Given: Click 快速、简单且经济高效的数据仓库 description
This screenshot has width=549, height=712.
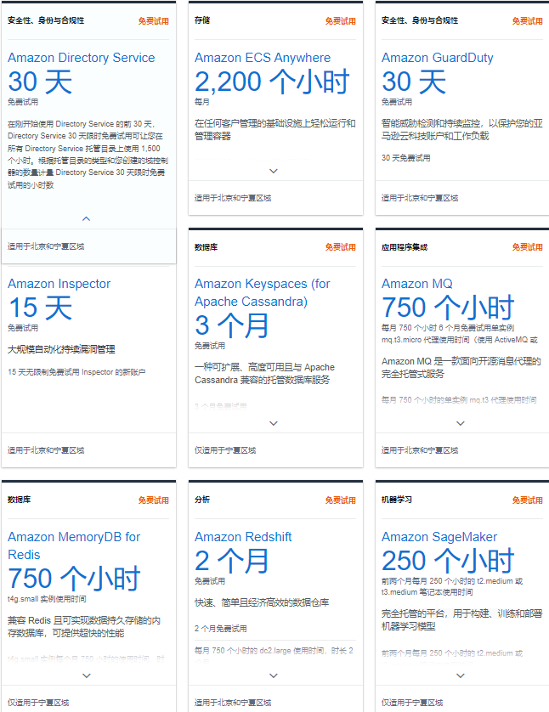Looking at the screenshot, I should tap(262, 602).
